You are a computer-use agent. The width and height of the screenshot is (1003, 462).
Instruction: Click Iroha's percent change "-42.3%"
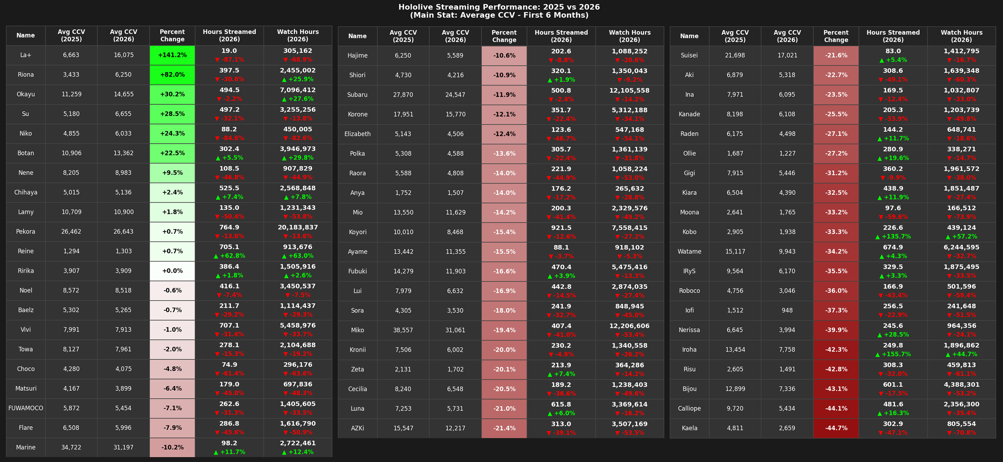tap(836, 349)
